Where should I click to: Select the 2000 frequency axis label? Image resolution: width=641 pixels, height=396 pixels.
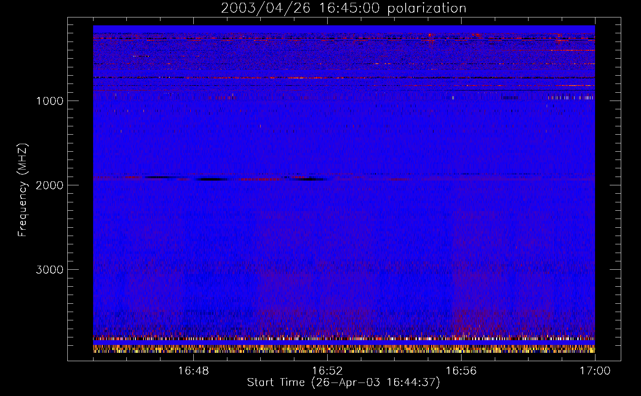[50, 185]
